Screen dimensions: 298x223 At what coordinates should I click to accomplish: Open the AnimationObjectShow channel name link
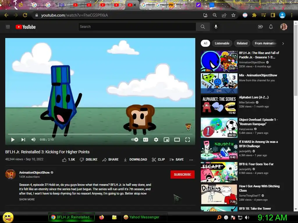pos(34,172)
